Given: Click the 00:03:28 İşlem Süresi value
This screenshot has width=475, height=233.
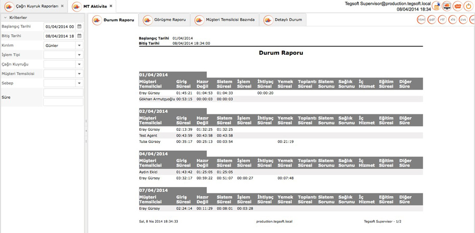Looking at the screenshot, I should (x=245, y=209).
